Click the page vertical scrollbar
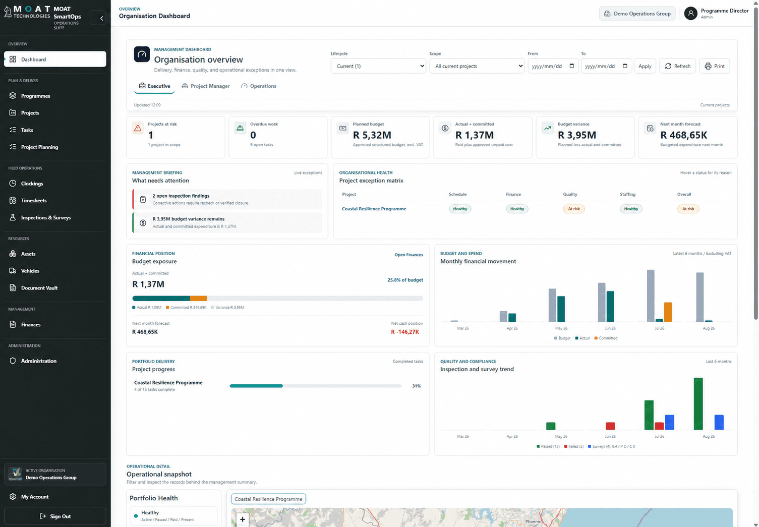Viewport: 759px width, 527px height. click(x=755, y=164)
